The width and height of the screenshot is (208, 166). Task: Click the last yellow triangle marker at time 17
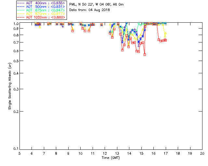pyautogui.click(x=165, y=33)
